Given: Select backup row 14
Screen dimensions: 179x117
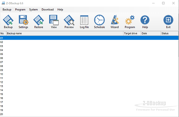Looking at the screenshot, I should [89, 90].
